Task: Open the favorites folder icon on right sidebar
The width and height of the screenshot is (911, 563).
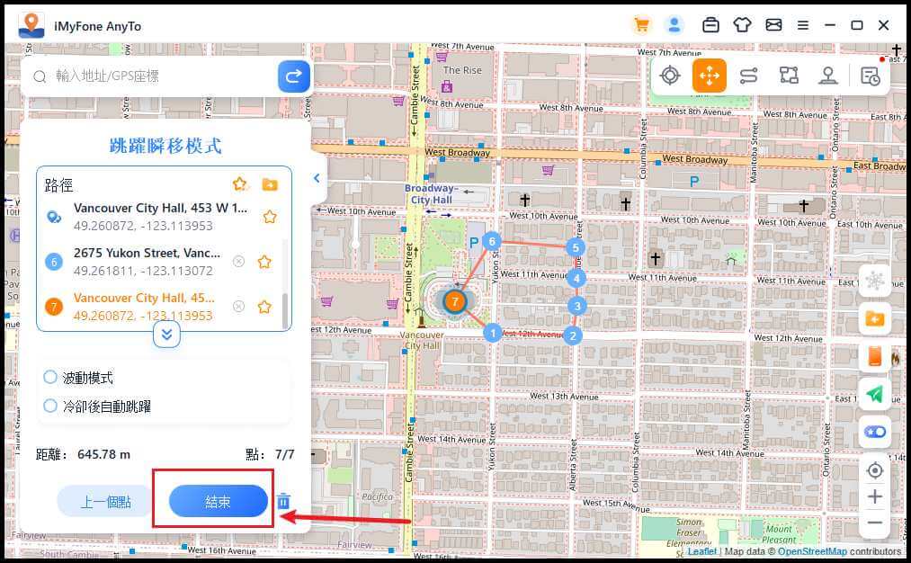Action: (x=875, y=318)
